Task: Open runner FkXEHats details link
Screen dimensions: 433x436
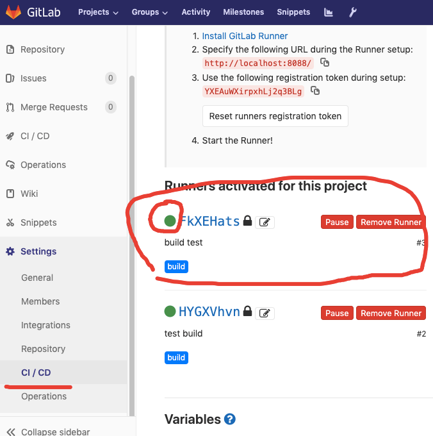Action: [x=209, y=221]
